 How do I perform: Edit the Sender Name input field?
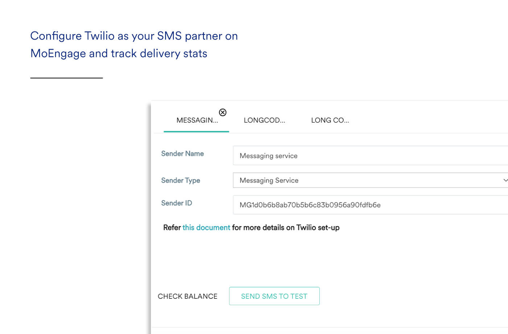coord(370,155)
